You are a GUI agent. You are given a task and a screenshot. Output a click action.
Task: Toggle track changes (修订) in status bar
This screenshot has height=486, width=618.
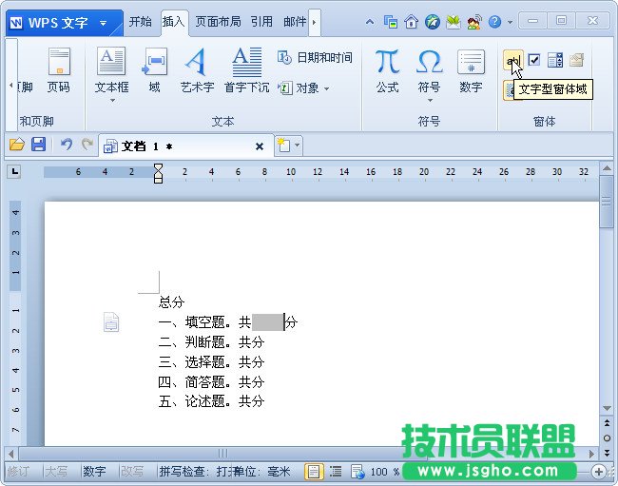[x=18, y=471]
